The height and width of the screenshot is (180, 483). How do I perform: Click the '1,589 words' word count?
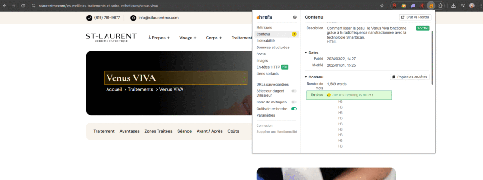coord(337,84)
